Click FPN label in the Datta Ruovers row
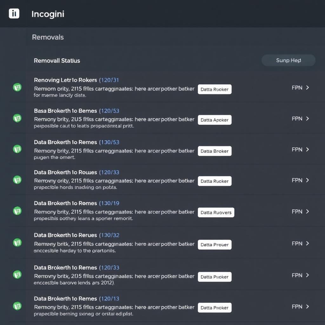The image size is (325, 325). [297, 212]
